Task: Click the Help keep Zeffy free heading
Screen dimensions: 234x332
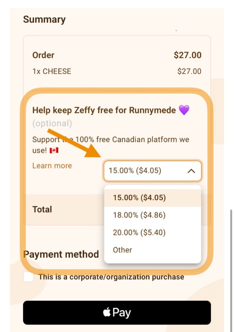Action: tap(104, 110)
